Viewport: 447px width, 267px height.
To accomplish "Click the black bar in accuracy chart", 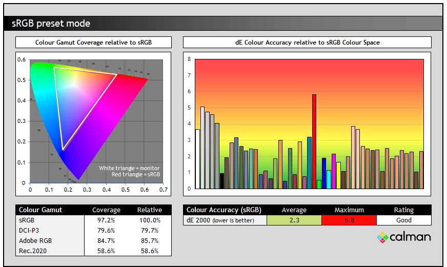I will 222,181.
